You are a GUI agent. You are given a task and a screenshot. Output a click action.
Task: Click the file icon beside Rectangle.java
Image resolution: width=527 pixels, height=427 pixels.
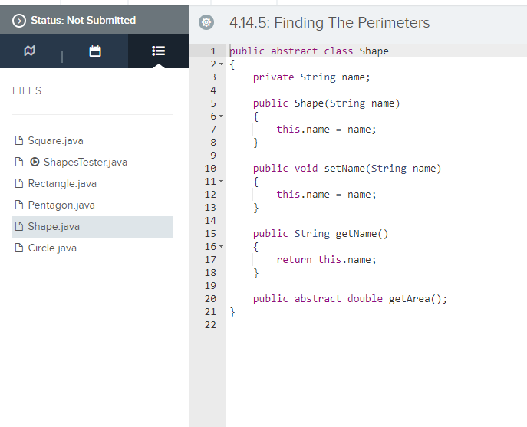point(19,183)
